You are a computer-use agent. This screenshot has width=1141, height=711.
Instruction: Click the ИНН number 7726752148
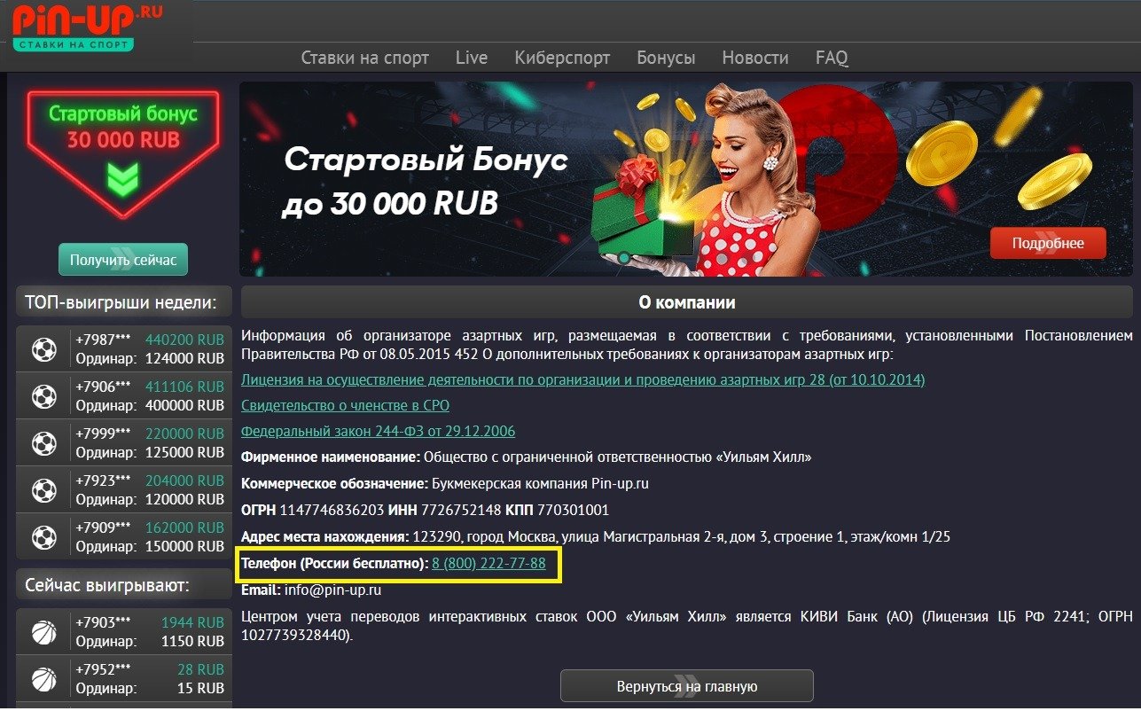[x=459, y=511]
